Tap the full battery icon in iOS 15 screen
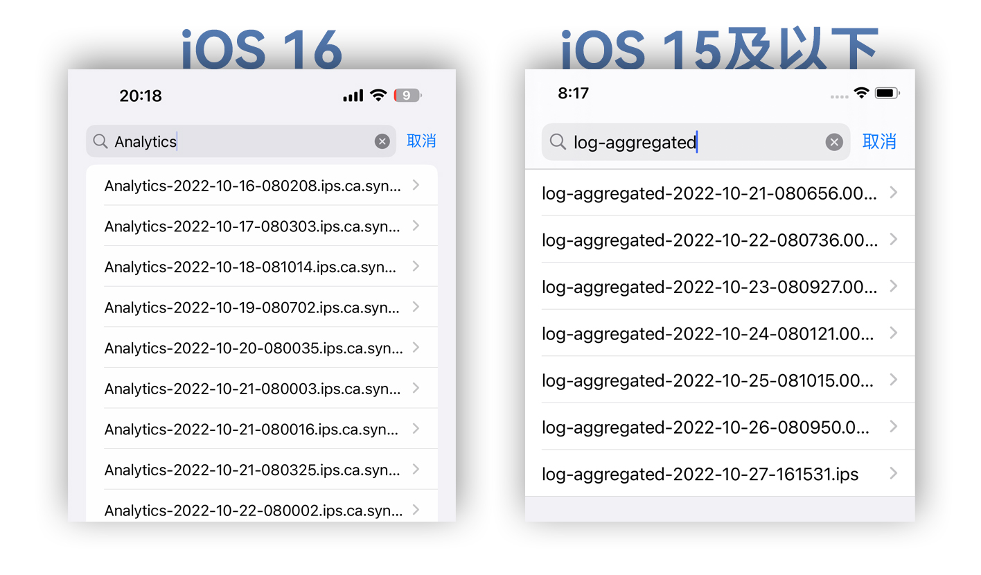 pos(887,93)
